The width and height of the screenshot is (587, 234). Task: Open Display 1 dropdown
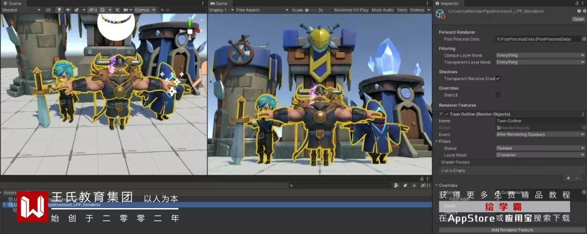[x=221, y=10]
